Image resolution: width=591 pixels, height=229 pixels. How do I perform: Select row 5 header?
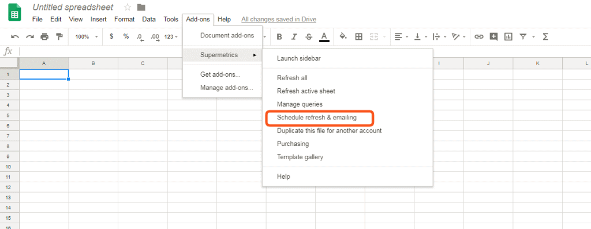coord(9,115)
